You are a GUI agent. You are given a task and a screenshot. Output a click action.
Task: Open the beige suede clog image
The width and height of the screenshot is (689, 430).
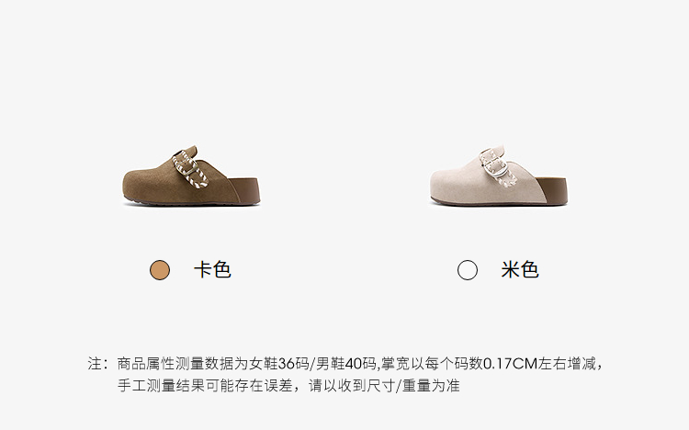(499, 175)
